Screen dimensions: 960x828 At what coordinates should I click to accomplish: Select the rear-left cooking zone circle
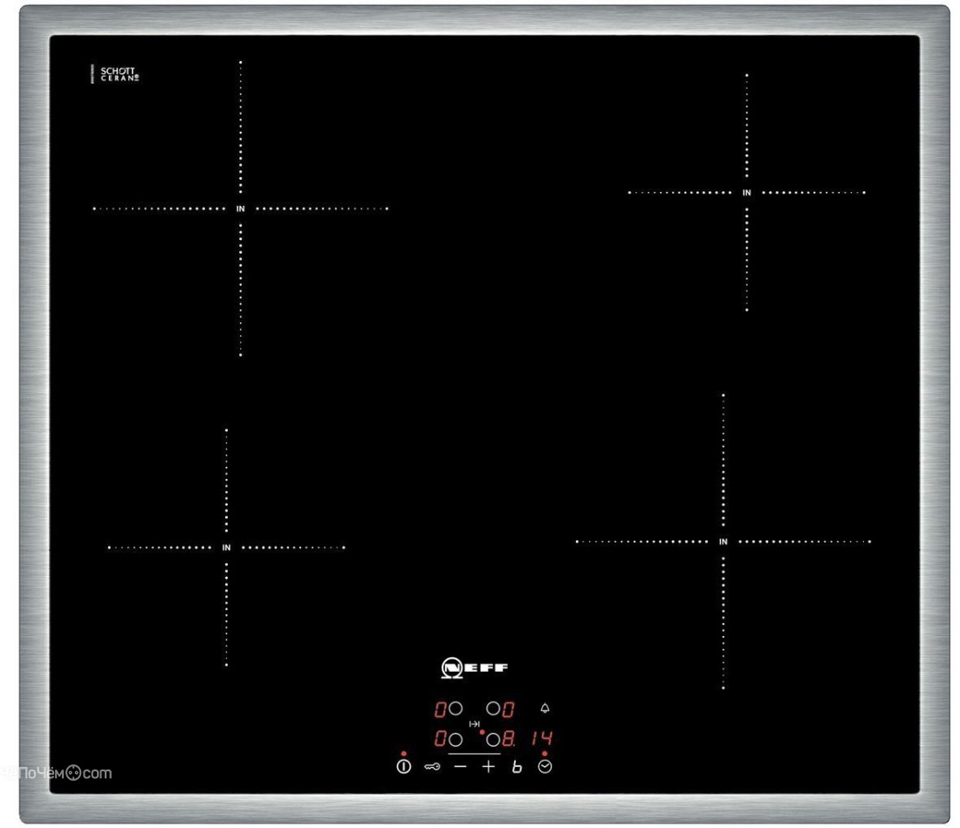[x=456, y=708]
